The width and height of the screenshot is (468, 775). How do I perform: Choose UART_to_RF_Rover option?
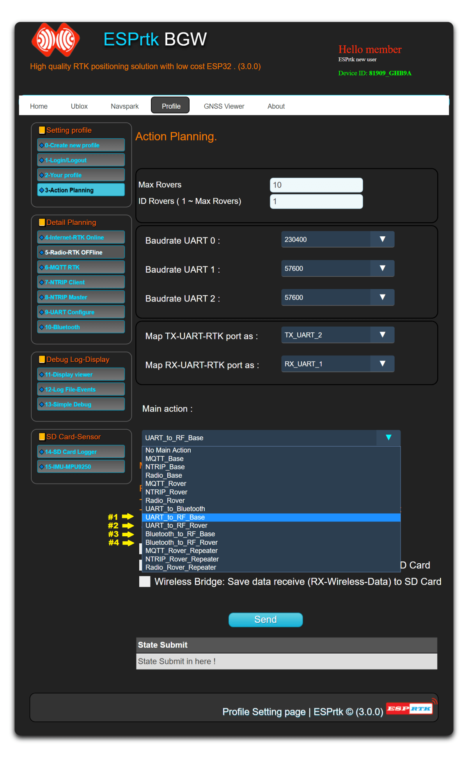pos(271,526)
